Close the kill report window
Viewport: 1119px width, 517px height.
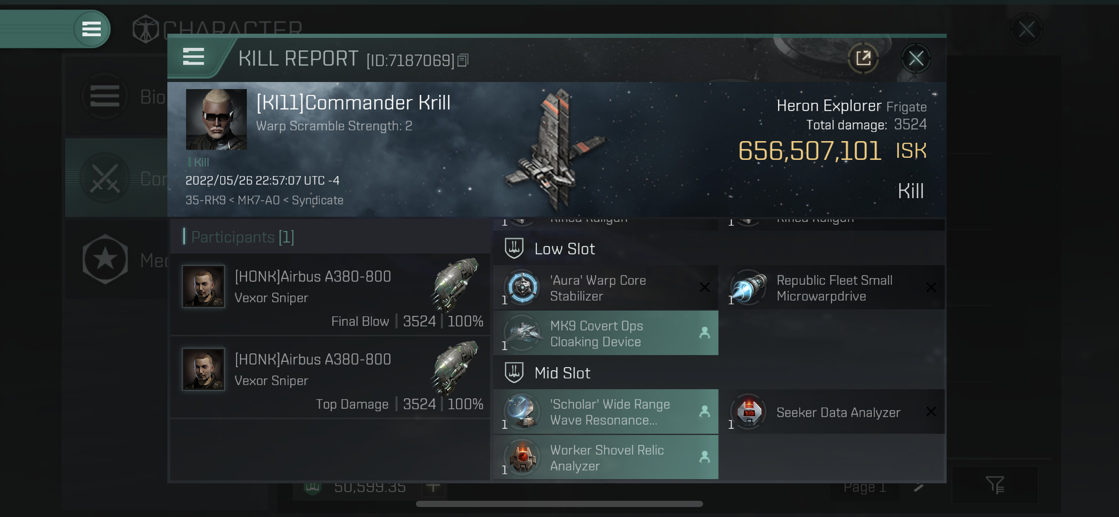pos(916,58)
